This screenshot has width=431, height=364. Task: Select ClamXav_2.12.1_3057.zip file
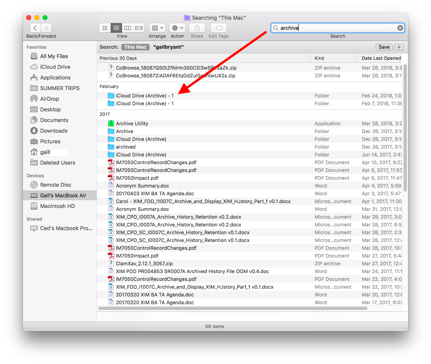pos(250,263)
